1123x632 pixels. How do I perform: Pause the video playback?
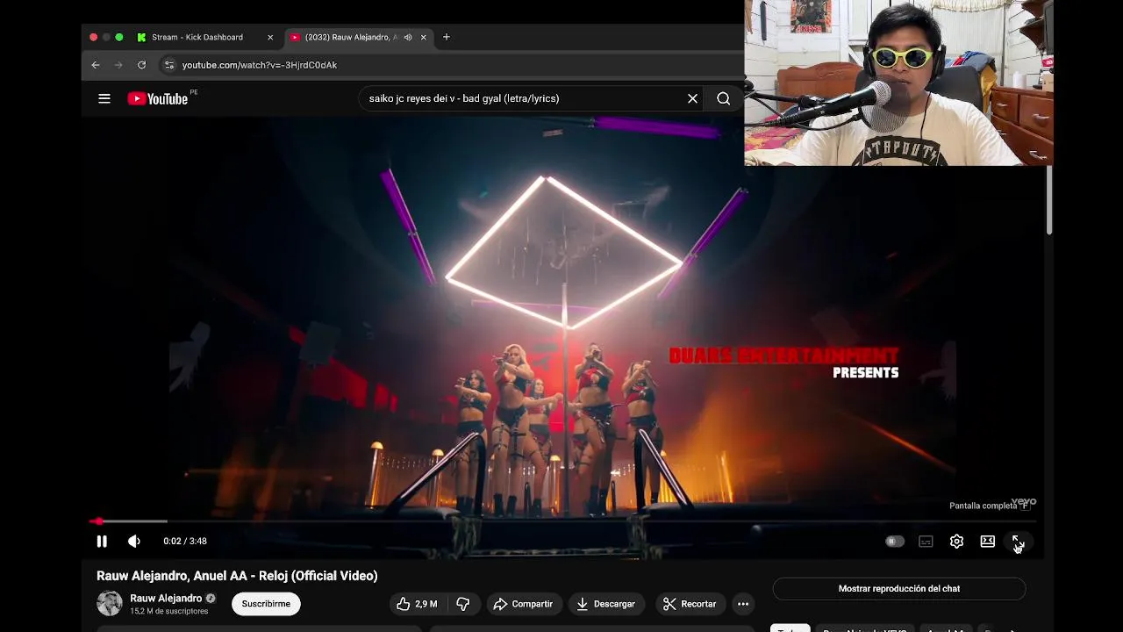(102, 542)
